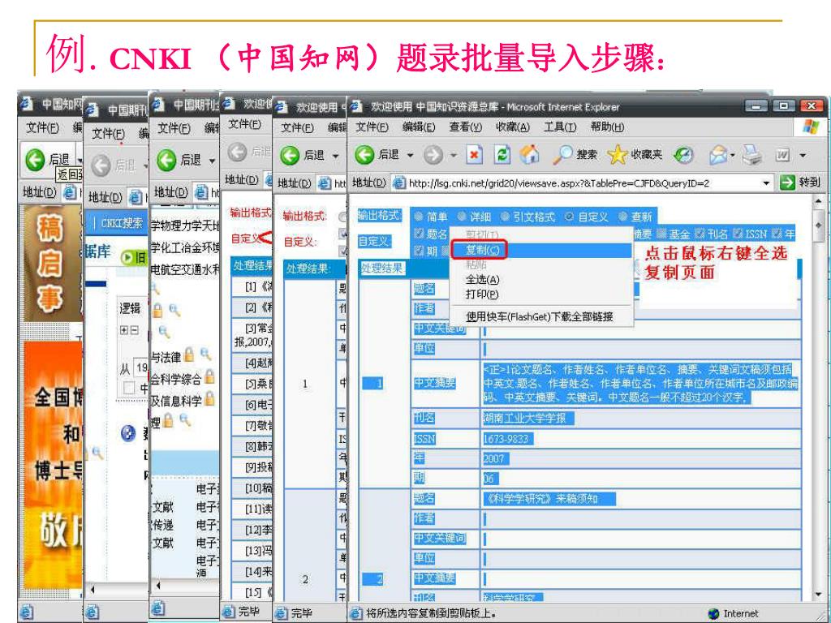
Task: Open the 帮助(H) menu
Action: click(607, 127)
